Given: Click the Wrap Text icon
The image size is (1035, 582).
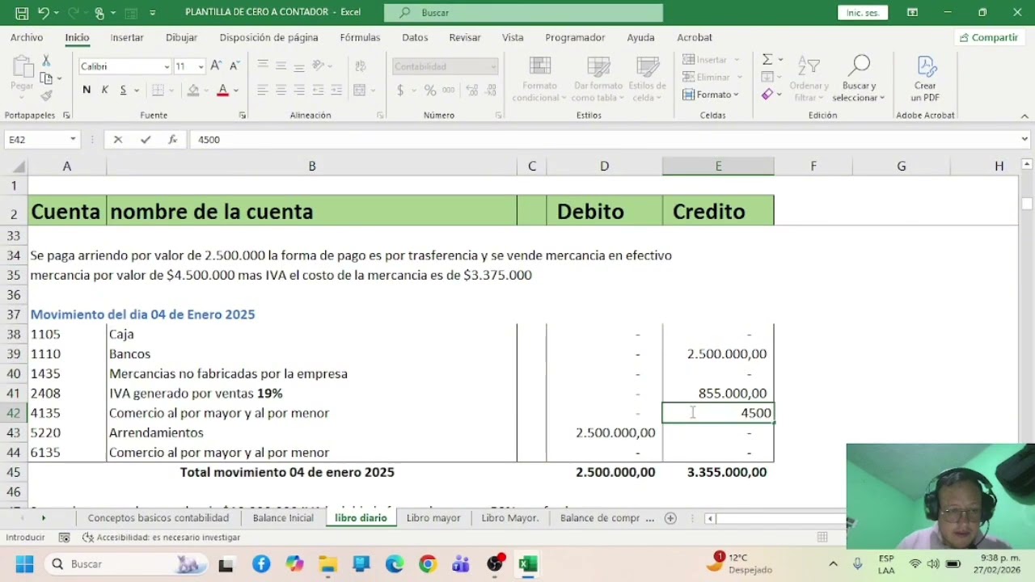Looking at the screenshot, I should point(360,66).
